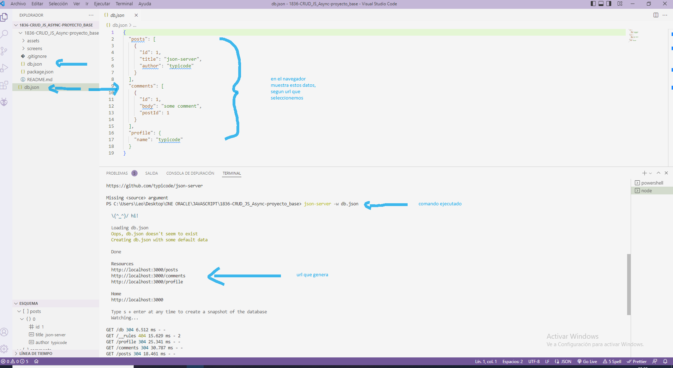
Task: Open the Manage gear settings icon
Action: [4, 349]
